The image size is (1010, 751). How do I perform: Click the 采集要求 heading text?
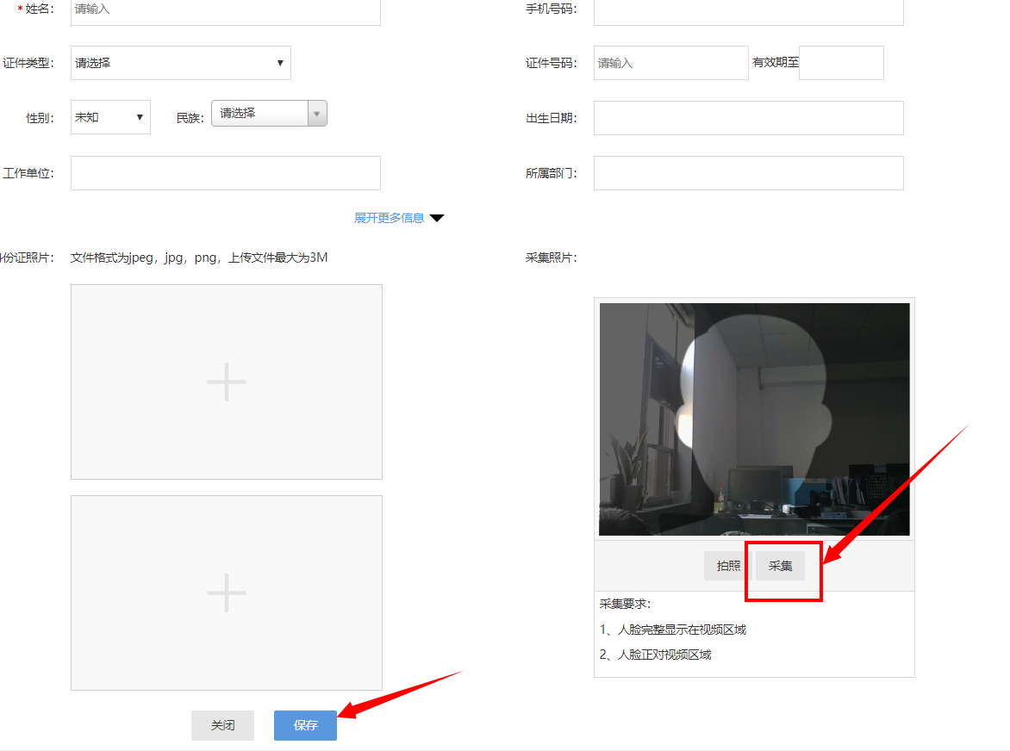pos(625,604)
